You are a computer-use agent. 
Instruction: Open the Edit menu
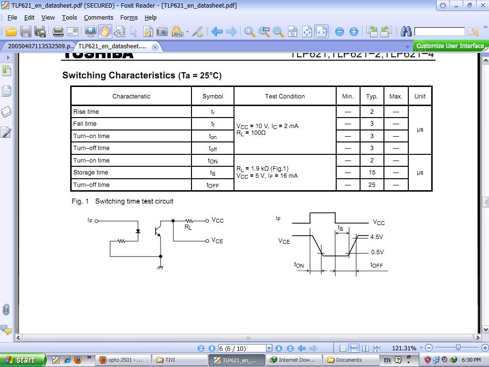[x=29, y=18]
